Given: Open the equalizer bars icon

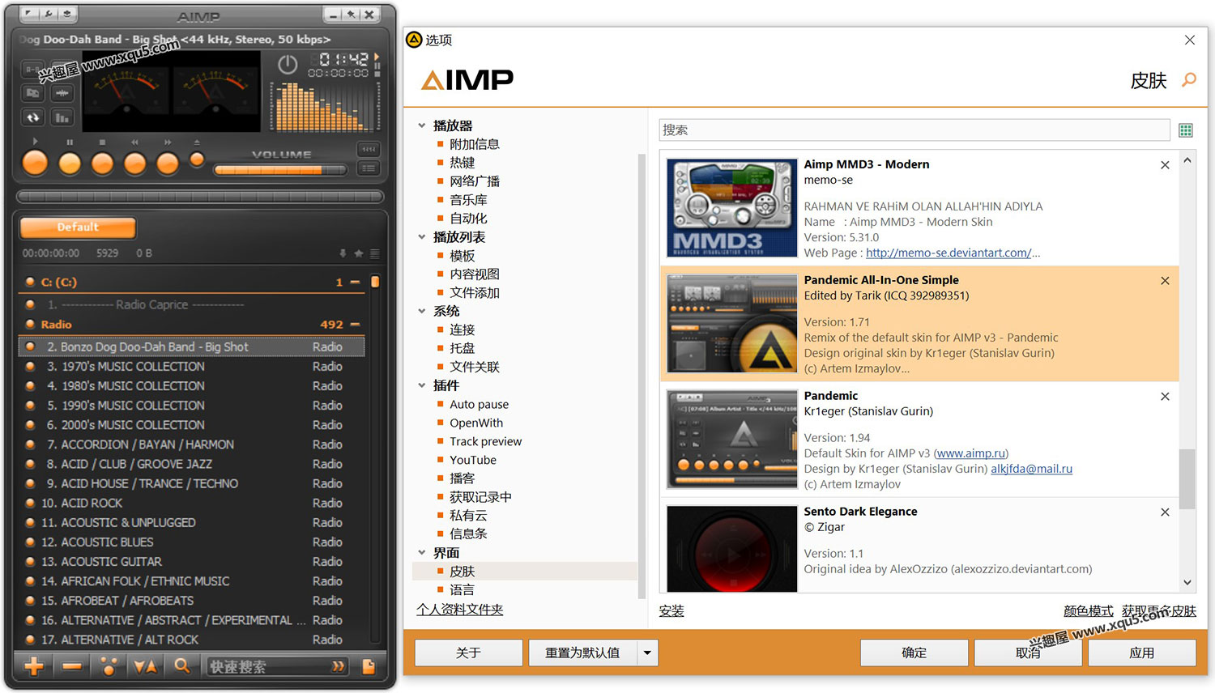Looking at the screenshot, I should 62,117.
